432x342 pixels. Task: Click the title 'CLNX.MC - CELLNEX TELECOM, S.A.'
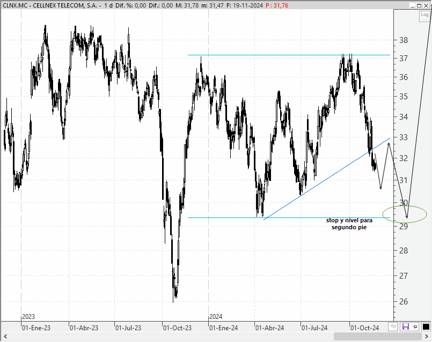tap(50, 5)
